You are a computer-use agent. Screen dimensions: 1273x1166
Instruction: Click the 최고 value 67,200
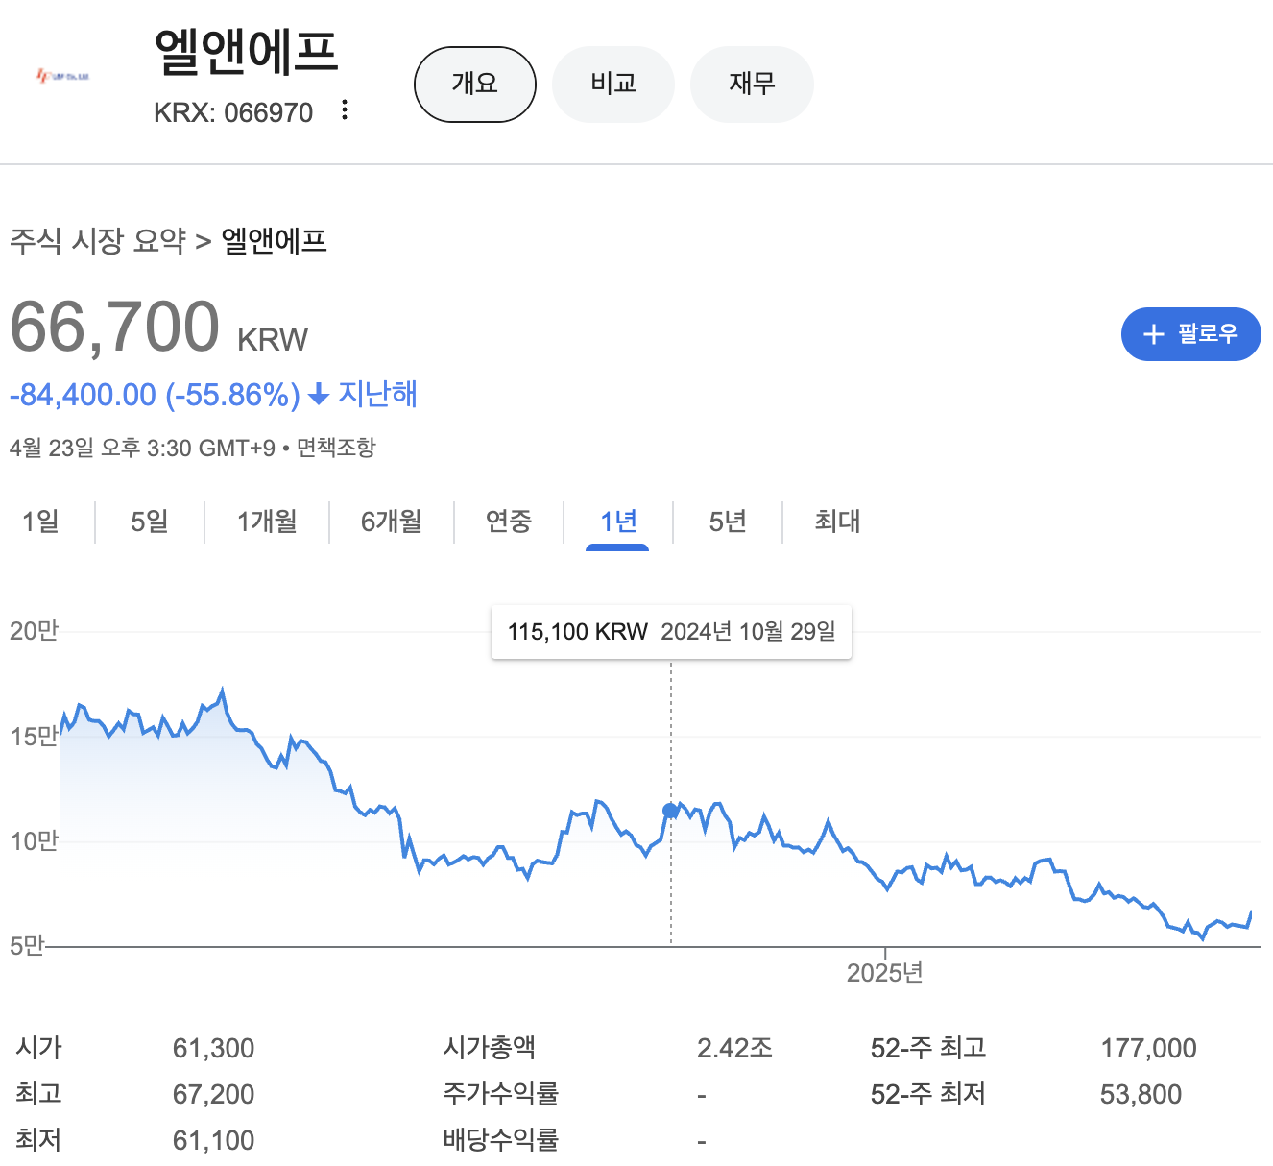point(213,1094)
